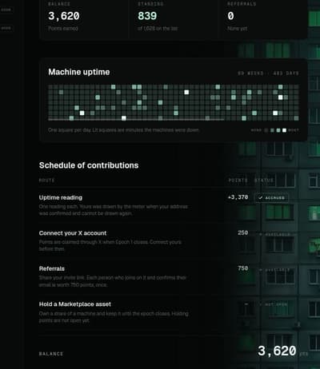The image size is (320, 369).
Task: Click the NOT OPEN status for Marketplace asset
Action: [274, 304]
